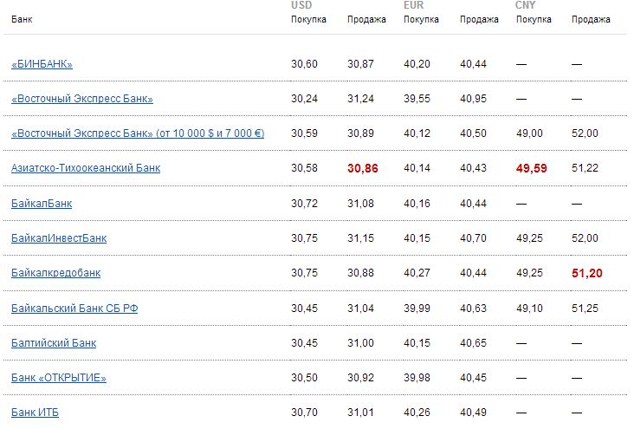Select БИНБАНК EUR buy rate 40,20

pos(417,64)
